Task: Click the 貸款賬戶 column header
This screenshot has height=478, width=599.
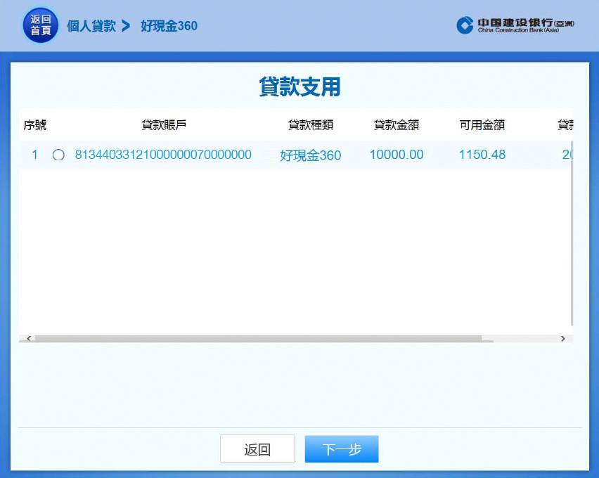Action: pos(164,125)
